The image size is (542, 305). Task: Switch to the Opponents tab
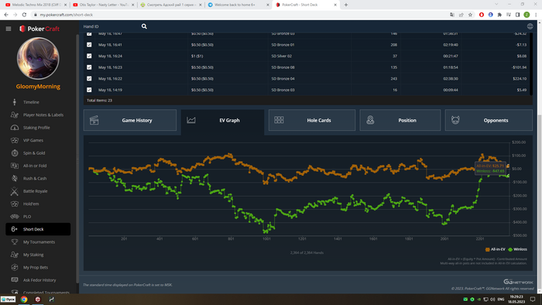tap(489, 120)
